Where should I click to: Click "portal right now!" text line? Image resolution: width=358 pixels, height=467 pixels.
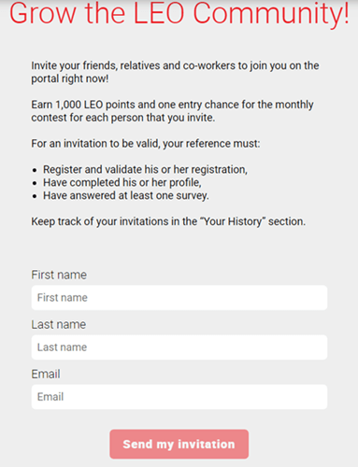(70, 78)
